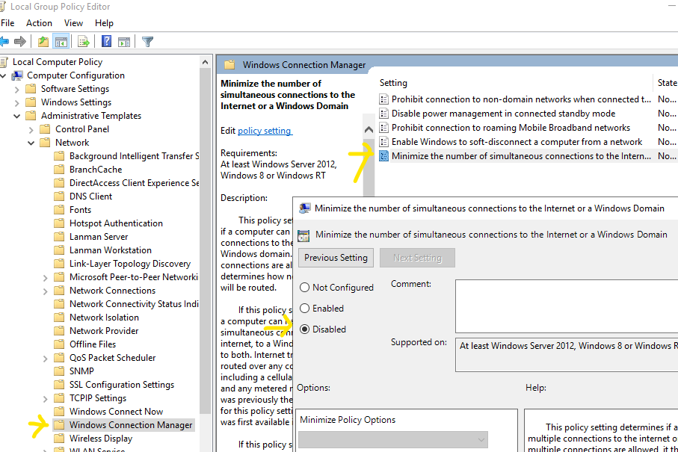Viewport: 678px width, 452px height.
Task: Click the Filter funnel toolbar icon
Action: (x=147, y=42)
